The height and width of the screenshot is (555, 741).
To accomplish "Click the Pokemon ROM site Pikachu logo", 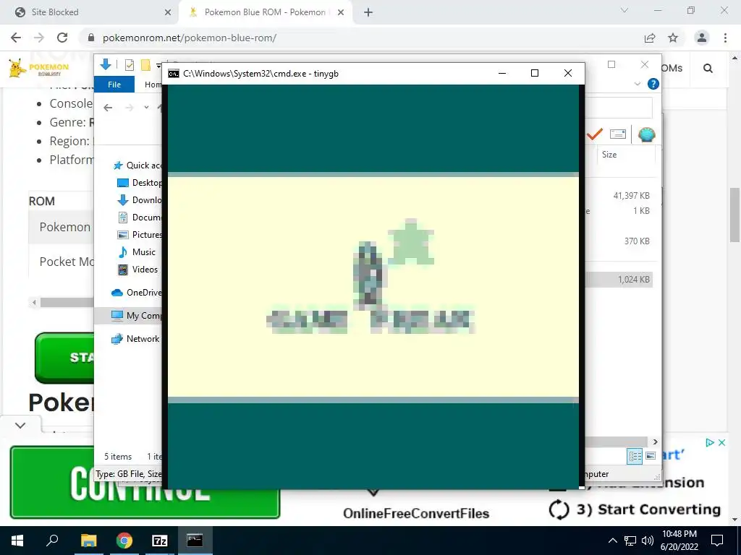I will click(39, 69).
